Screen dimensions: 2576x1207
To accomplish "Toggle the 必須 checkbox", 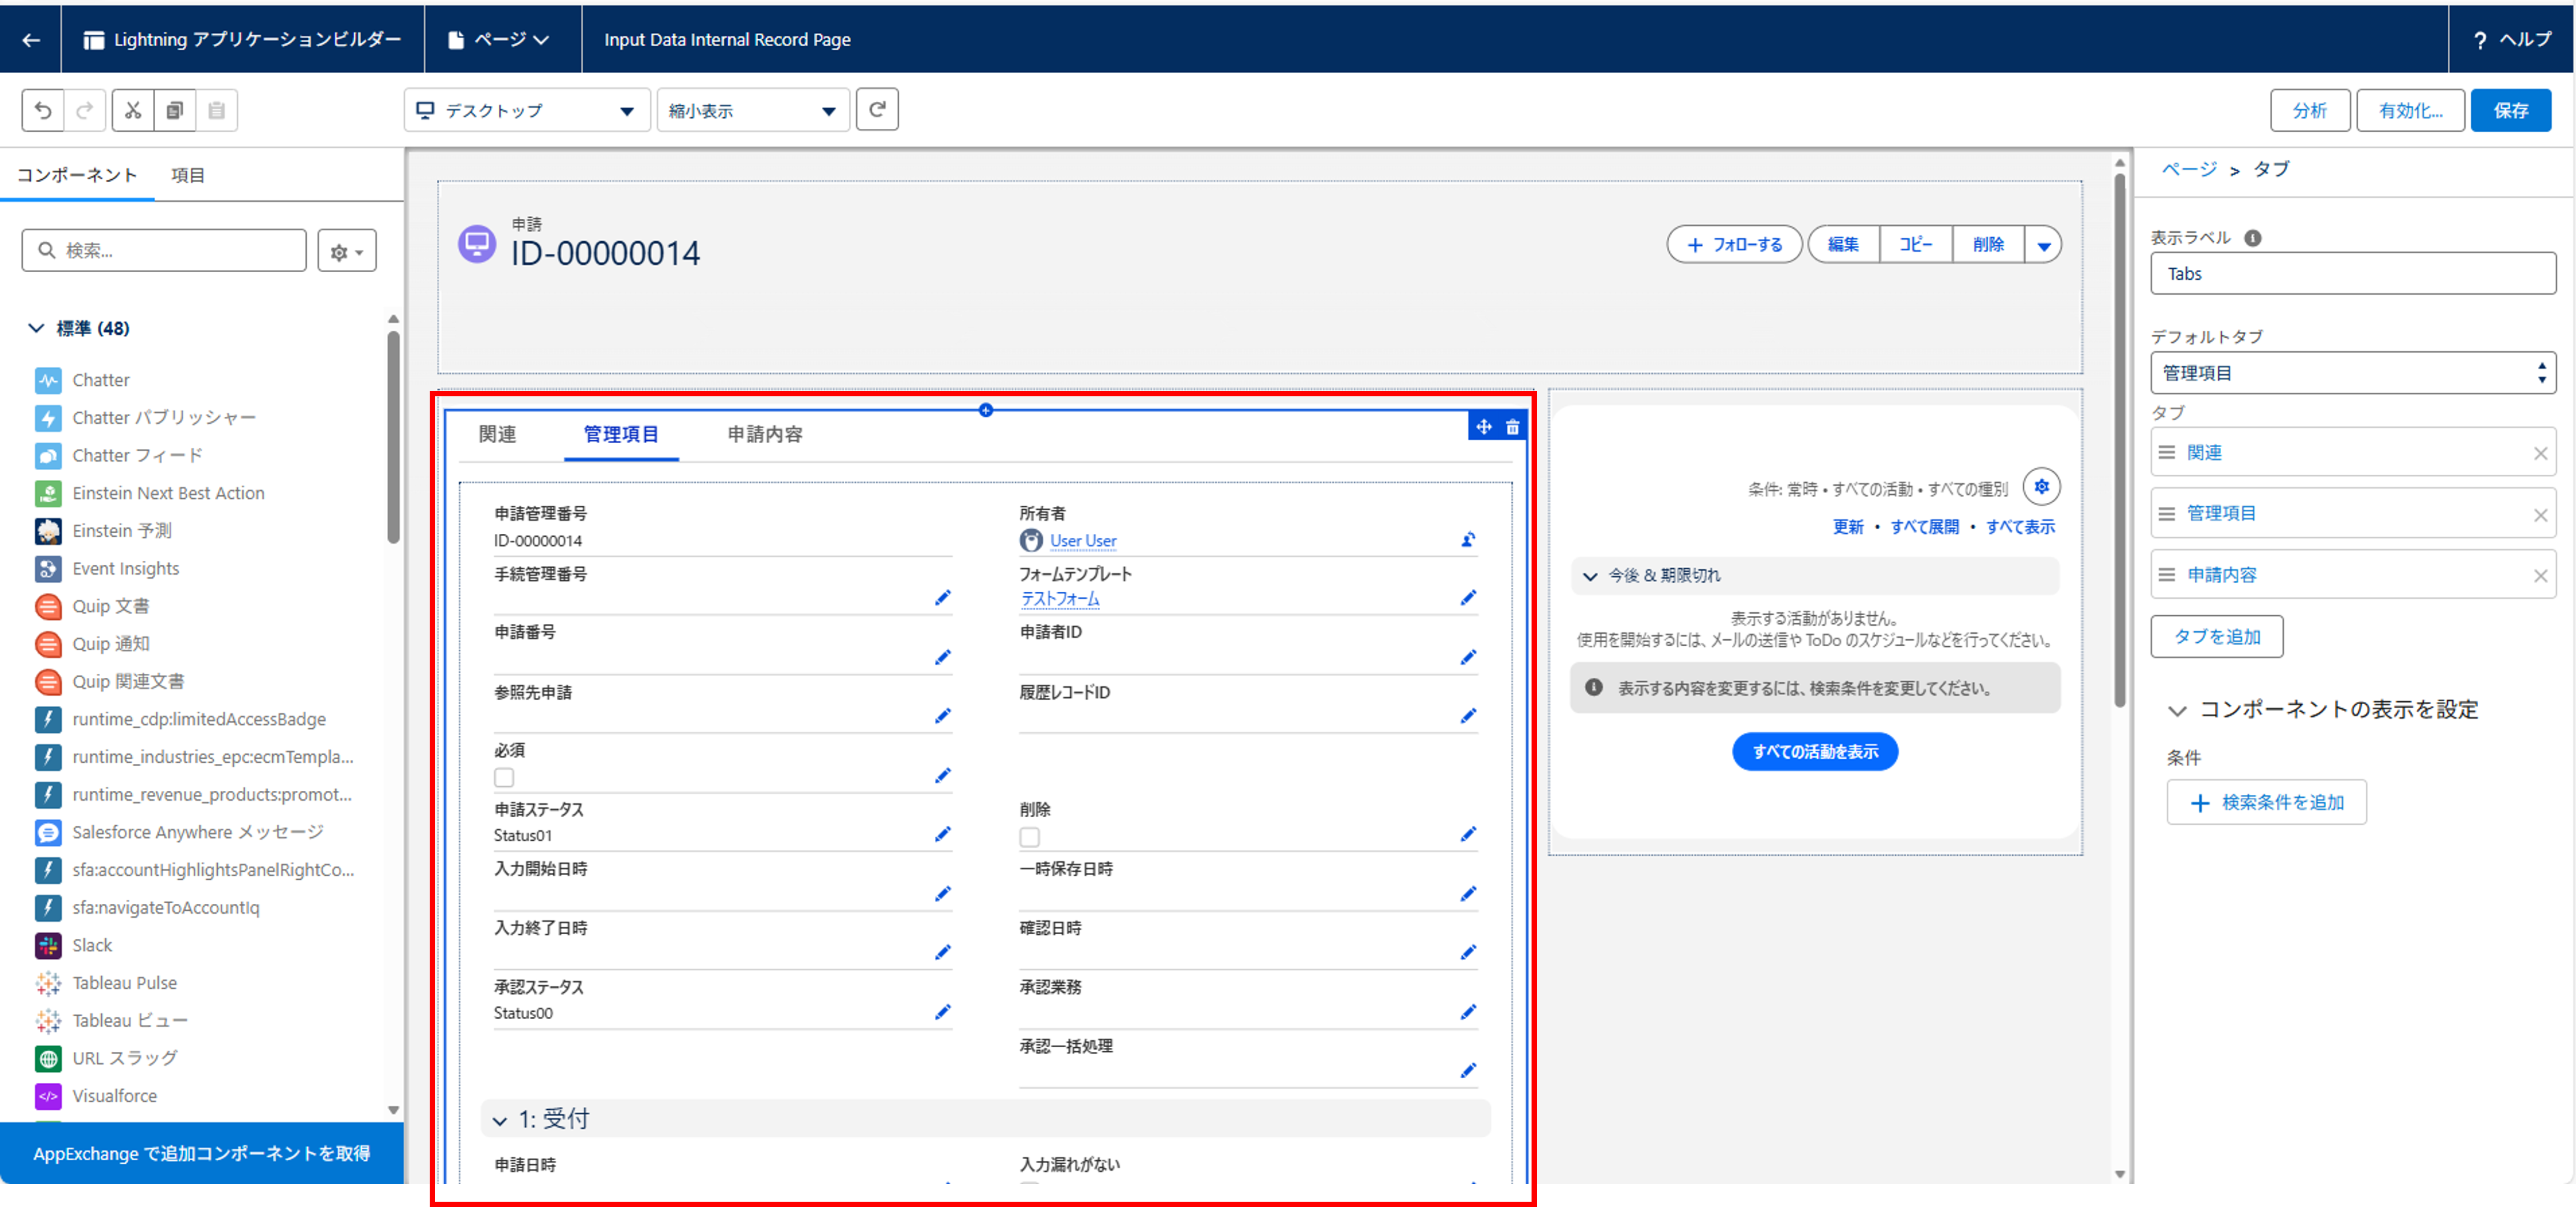I will coord(504,777).
